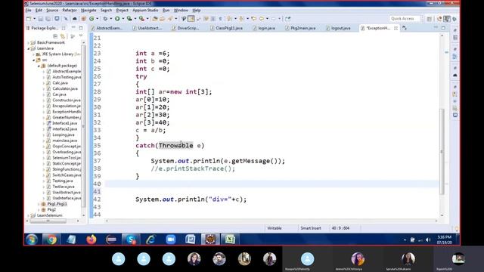Open the File menu
Viewport: 484px width, 272px height.
point(29,10)
